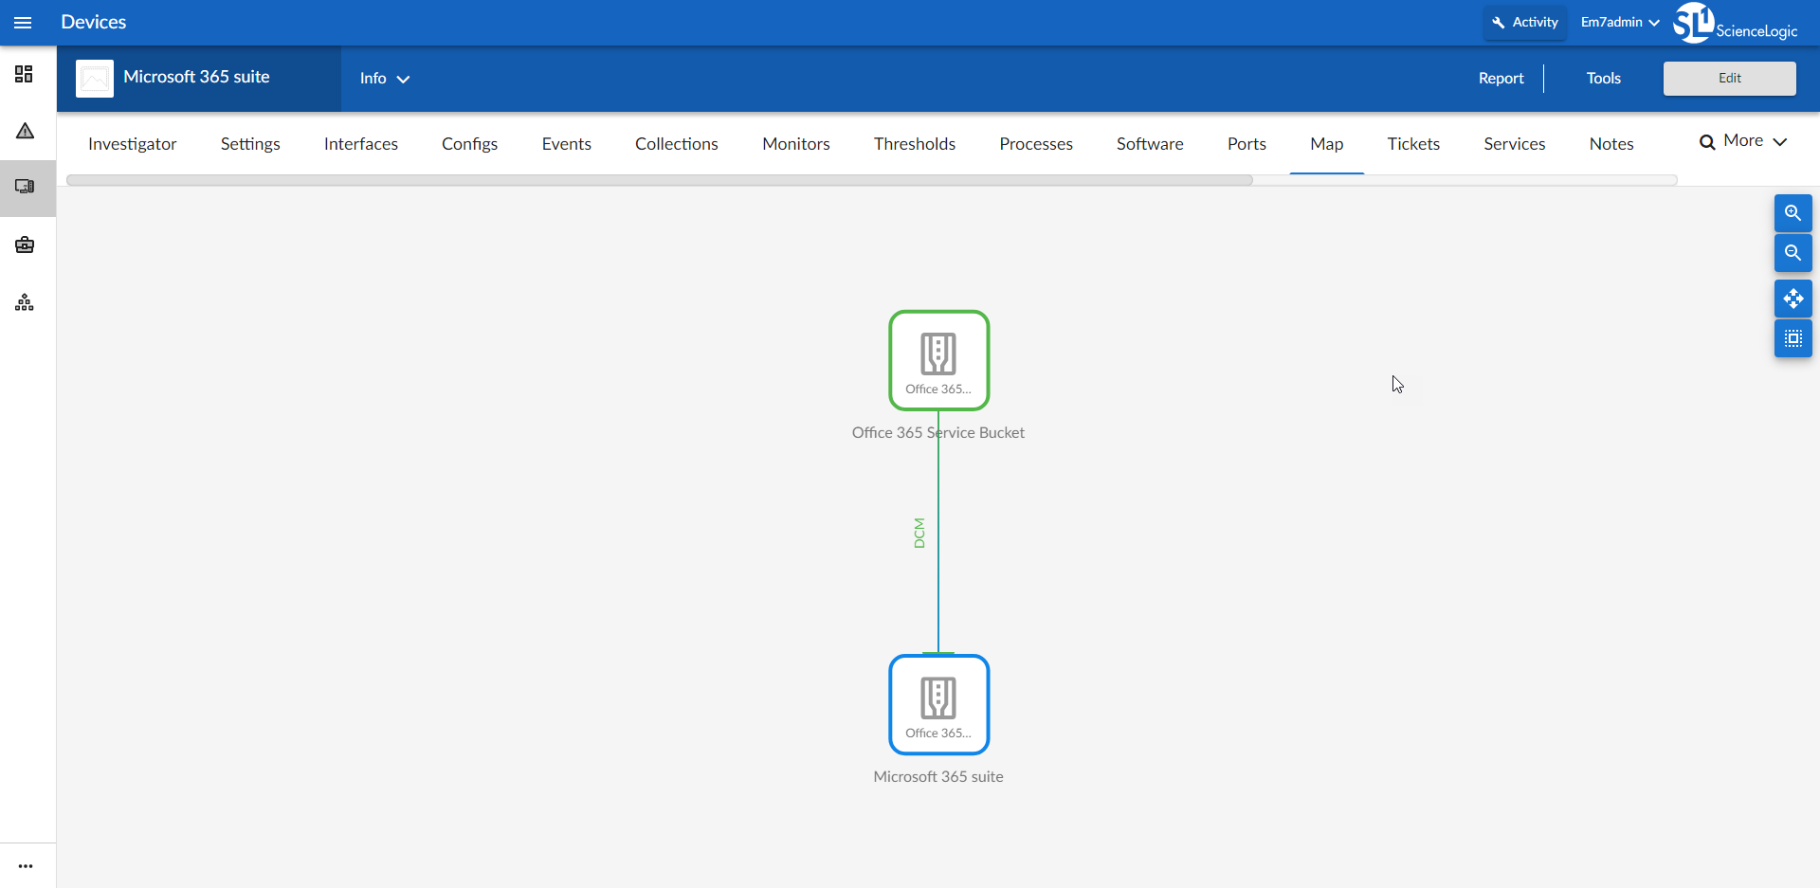Open the Configs tab

coord(469,144)
